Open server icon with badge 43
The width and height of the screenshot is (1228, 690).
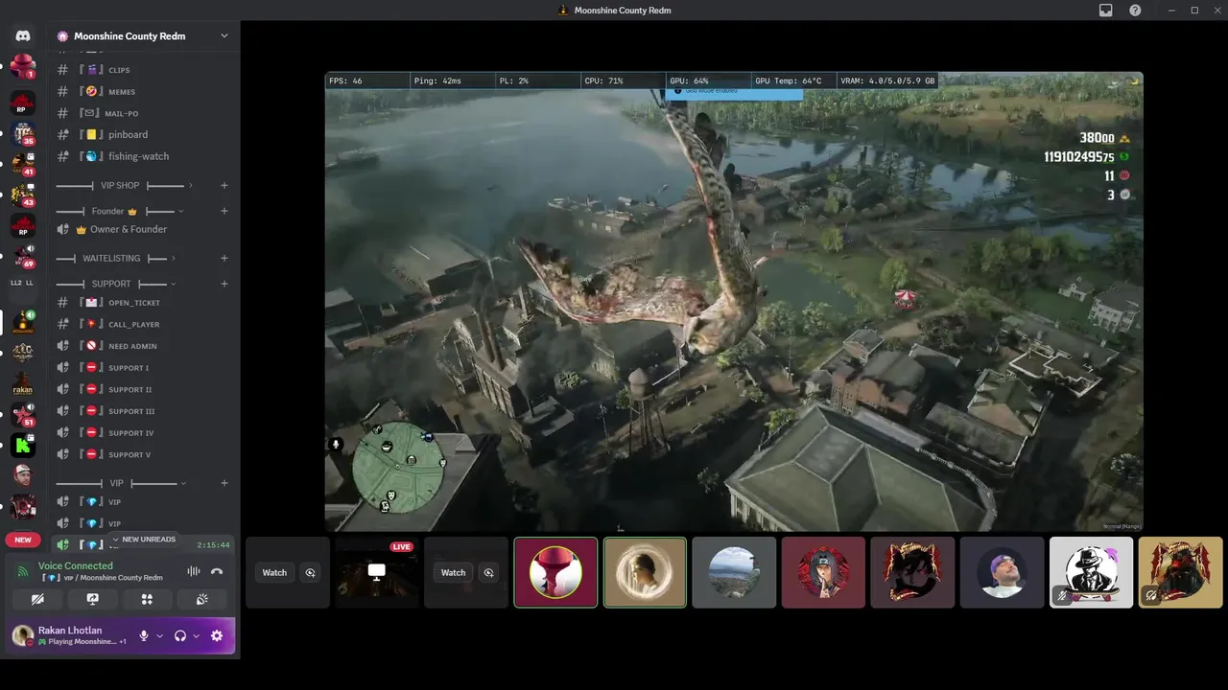(x=23, y=195)
